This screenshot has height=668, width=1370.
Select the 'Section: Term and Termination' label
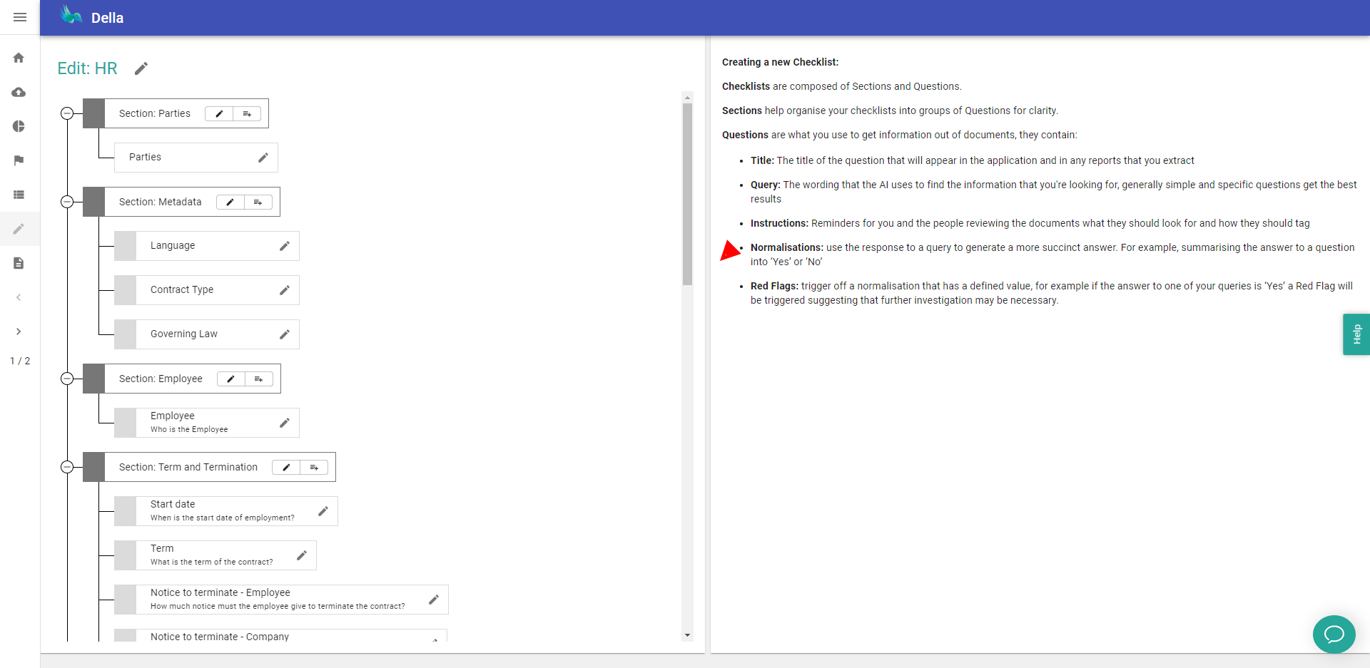tap(188, 467)
